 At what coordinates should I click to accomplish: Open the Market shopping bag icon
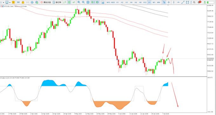[23, 2]
